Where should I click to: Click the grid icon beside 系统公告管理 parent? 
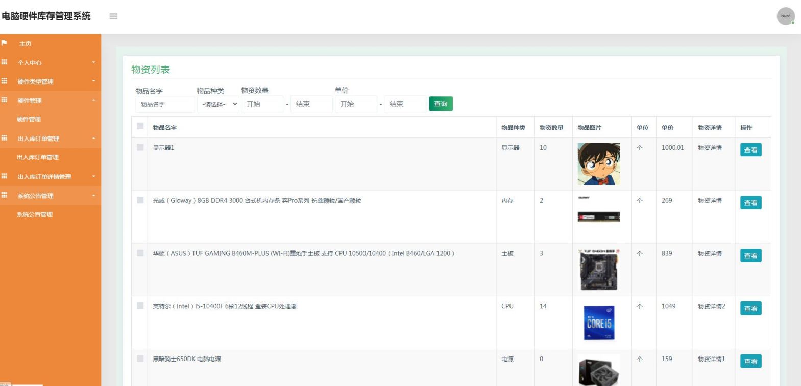[x=4, y=195]
